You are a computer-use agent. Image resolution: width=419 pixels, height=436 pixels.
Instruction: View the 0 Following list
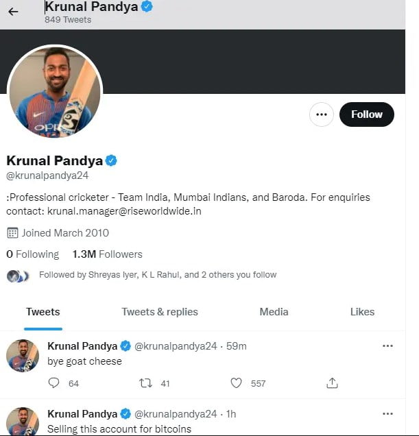click(x=33, y=254)
